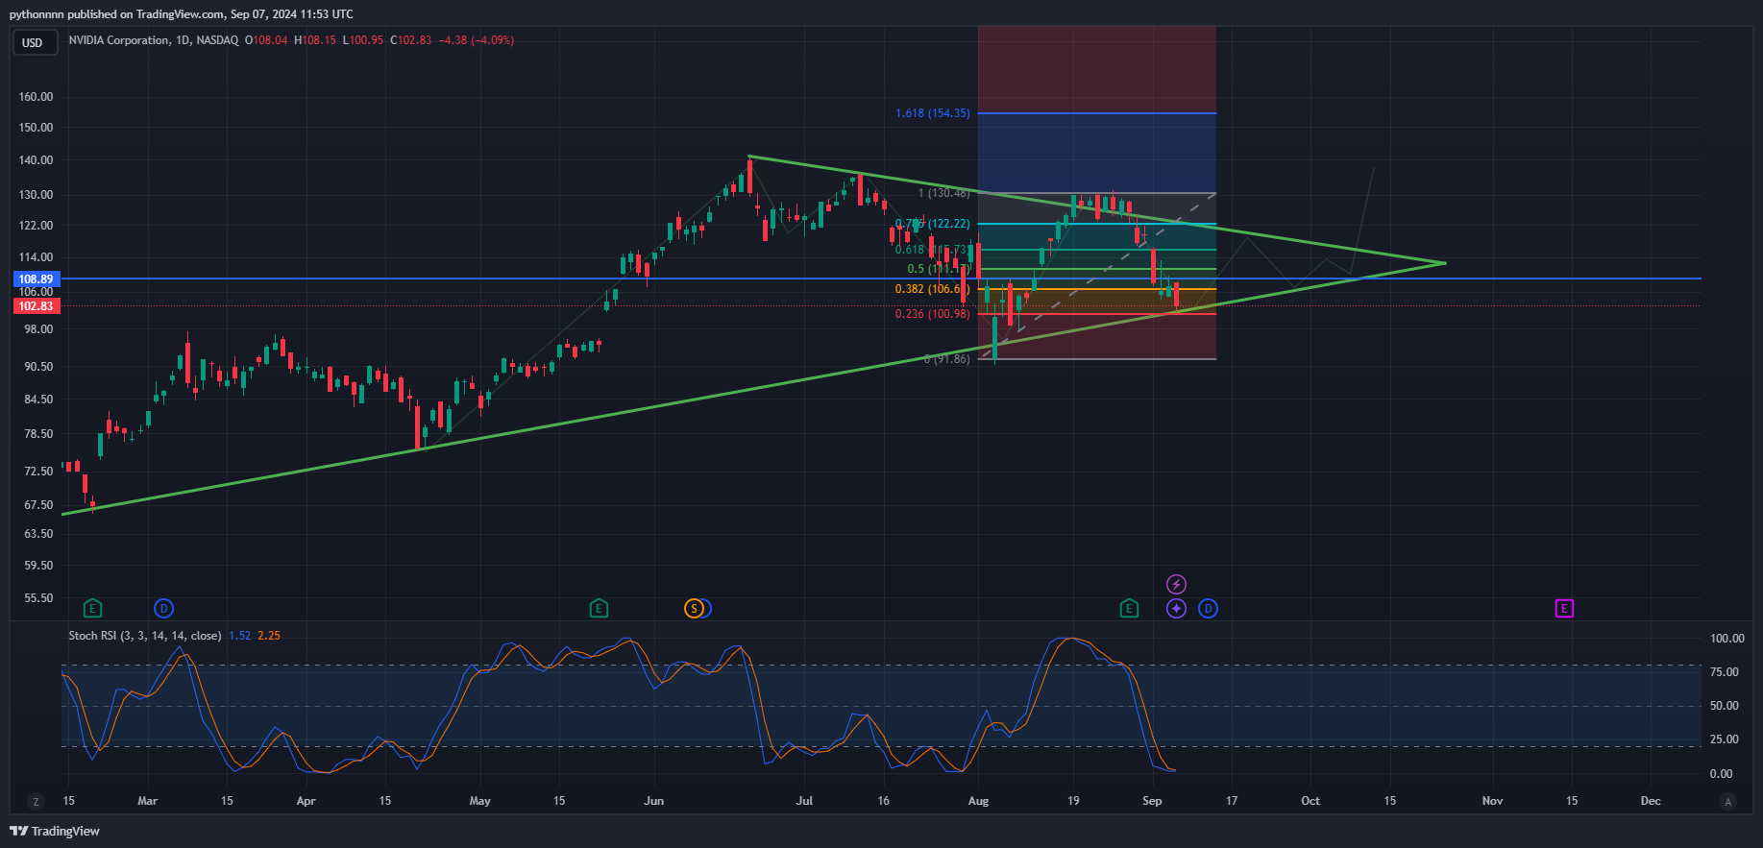Click the 122.00 price axis label
This screenshot has width=1763, height=848.
(37, 226)
